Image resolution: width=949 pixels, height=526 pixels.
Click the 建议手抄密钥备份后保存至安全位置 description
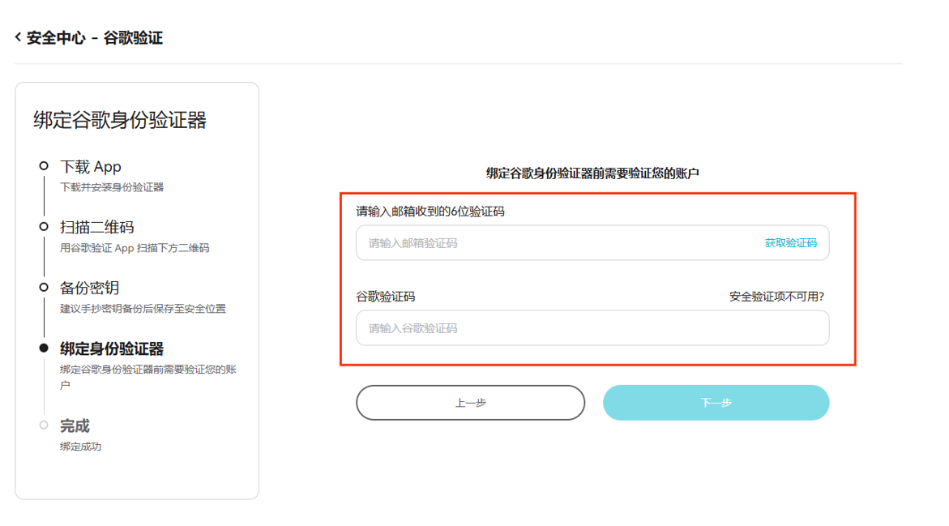[143, 309]
